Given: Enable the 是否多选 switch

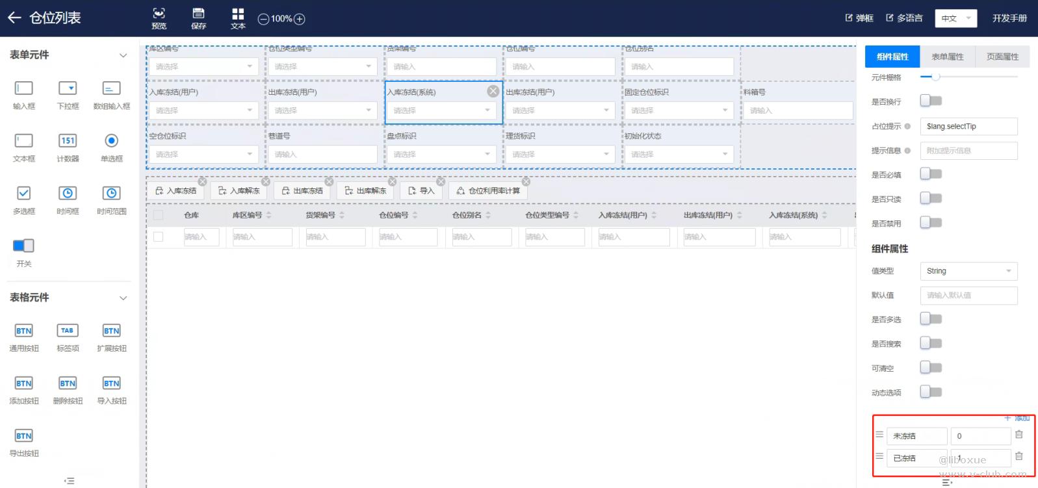Looking at the screenshot, I should [x=931, y=319].
